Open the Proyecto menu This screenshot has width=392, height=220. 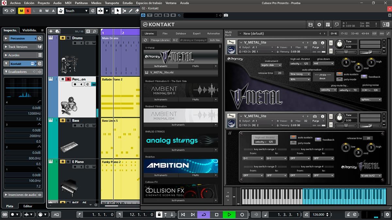click(44, 3)
